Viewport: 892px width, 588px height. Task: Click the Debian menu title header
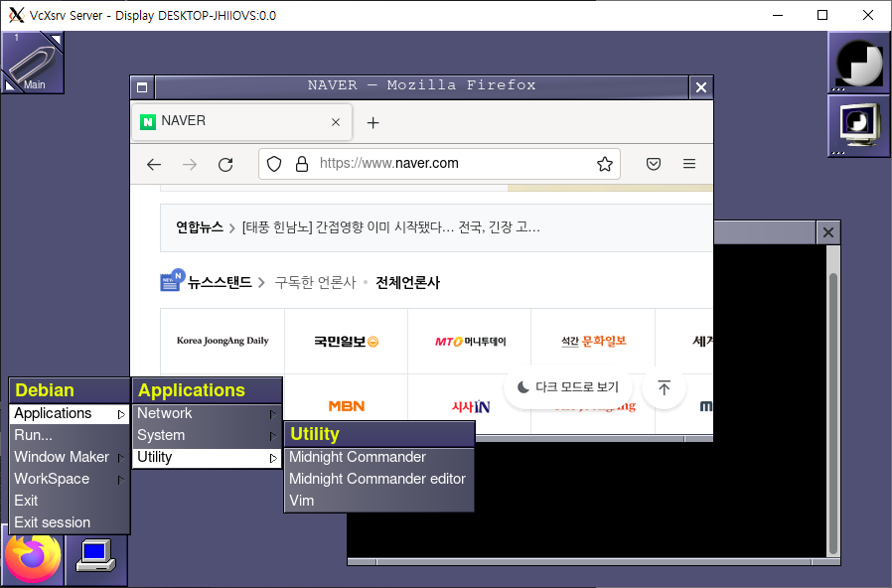(x=70, y=390)
